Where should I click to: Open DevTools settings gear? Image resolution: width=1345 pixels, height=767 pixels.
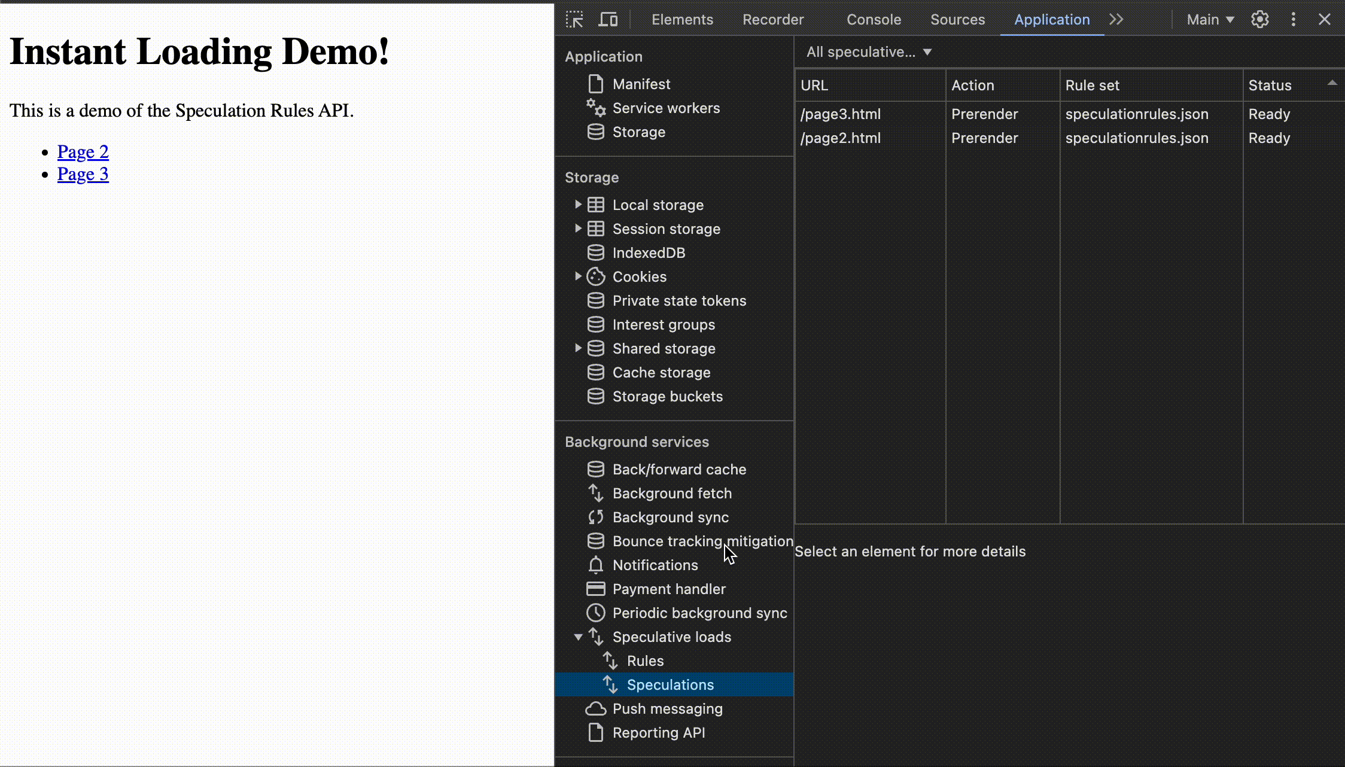1260,20
